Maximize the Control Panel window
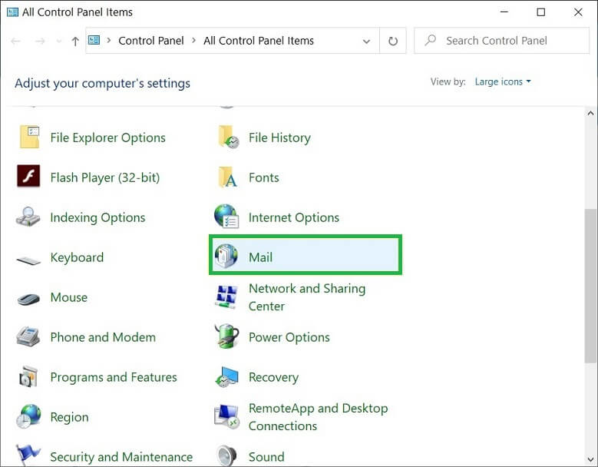The width and height of the screenshot is (598, 467). pos(540,12)
